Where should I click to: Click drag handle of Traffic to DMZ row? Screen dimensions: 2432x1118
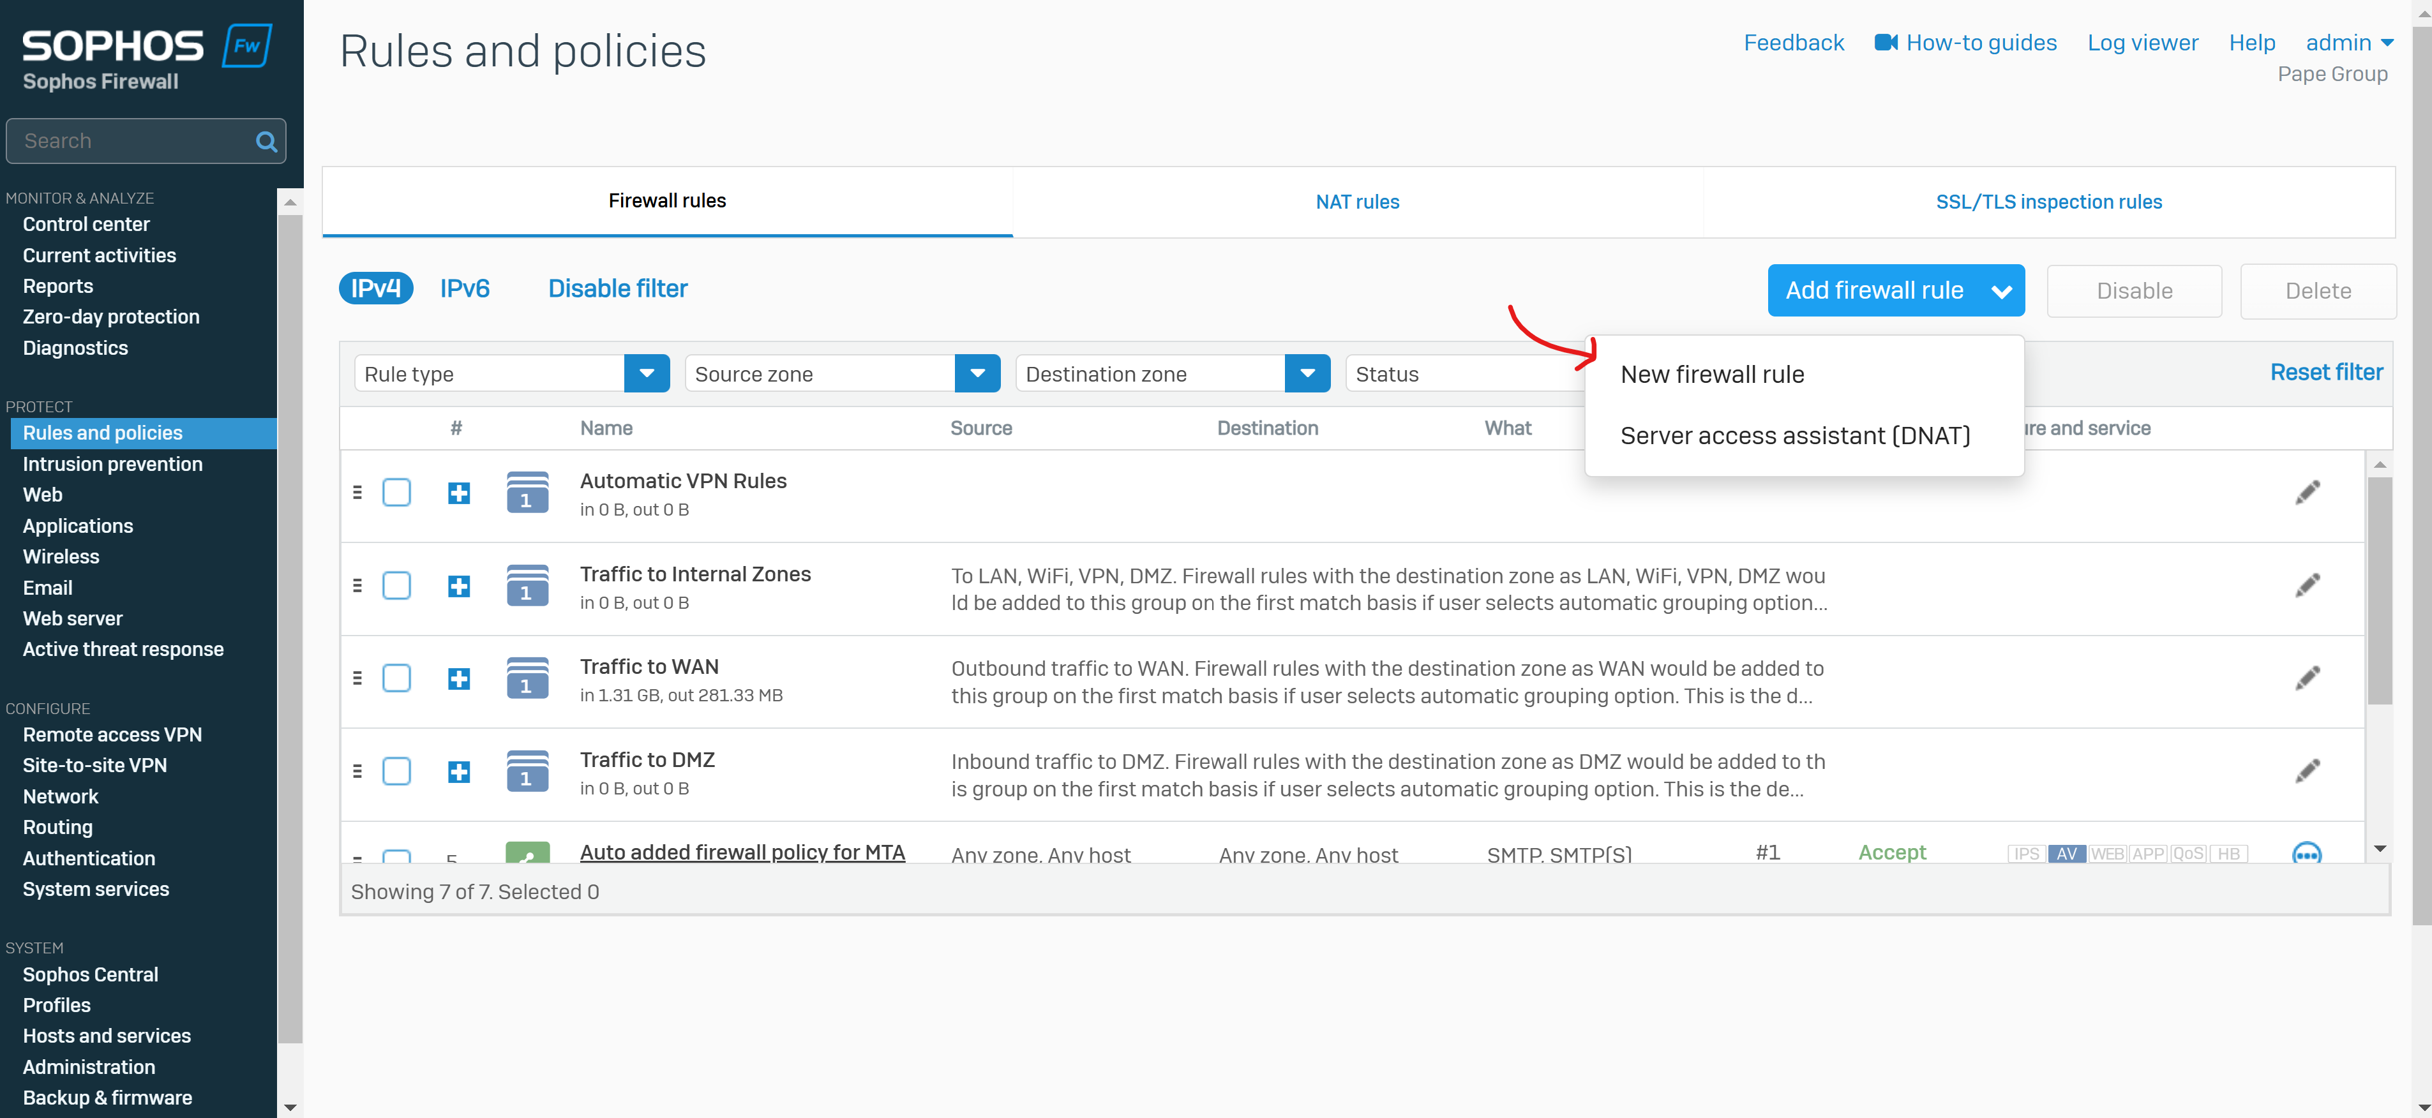pyautogui.click(x=357, y=771)
